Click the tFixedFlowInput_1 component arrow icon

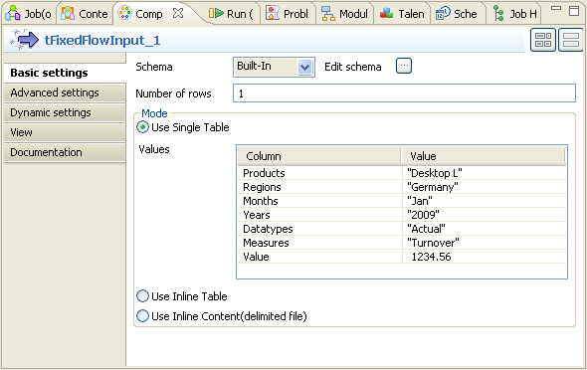[x=24, y=40]
